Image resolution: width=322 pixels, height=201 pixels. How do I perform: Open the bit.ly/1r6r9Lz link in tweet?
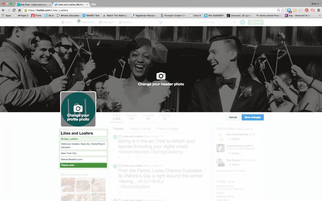coord(151,181)
